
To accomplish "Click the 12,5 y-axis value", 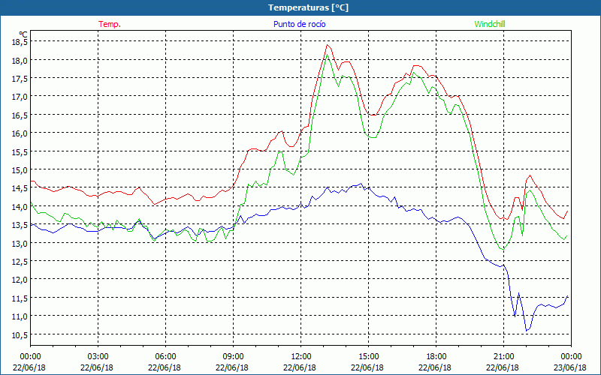I will tap(20, 261).
